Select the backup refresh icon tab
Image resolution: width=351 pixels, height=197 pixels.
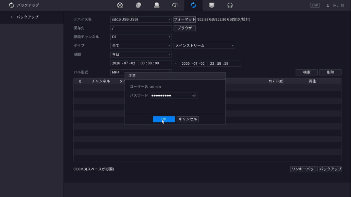[x=193, y=5]
